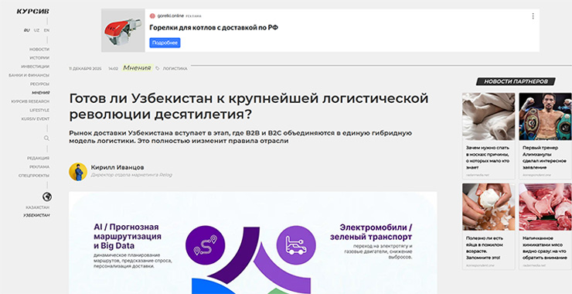Open the Редакция page
The width and height of the screenshot is (572, 294).
point(39,158)
